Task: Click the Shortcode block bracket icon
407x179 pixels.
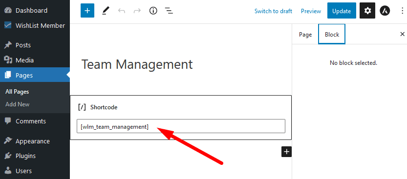Action: [82, 107]
